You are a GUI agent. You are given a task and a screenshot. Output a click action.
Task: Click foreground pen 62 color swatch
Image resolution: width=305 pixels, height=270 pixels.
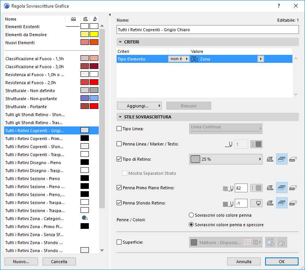click(x=256, y=188)
